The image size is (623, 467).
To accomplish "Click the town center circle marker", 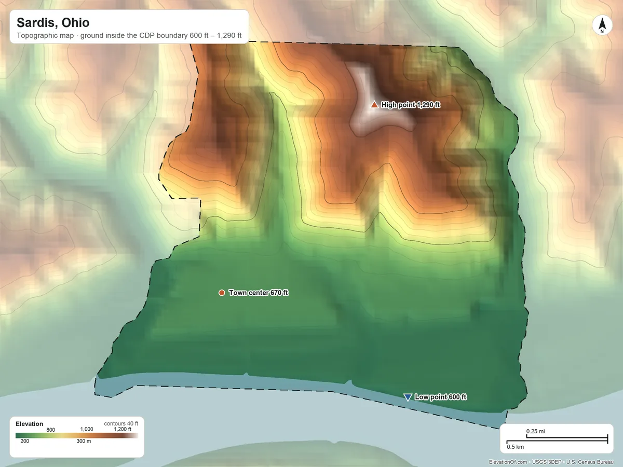I will tap(222, 293).
